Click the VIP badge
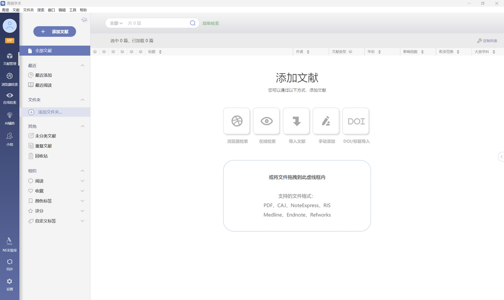Screen dimensions: 504x300 9,40
